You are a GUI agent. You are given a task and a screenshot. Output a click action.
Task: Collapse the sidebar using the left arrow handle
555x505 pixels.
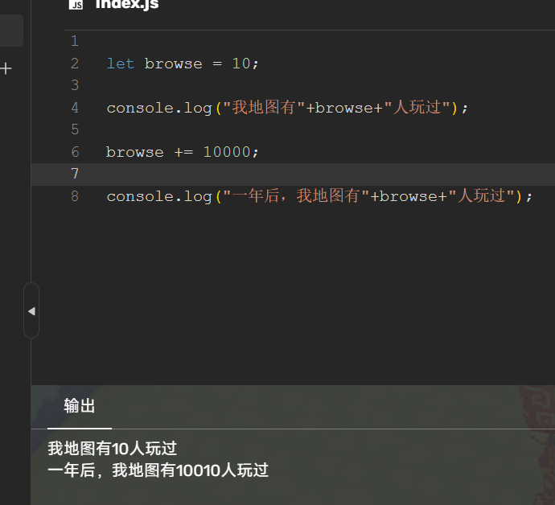click(x=31, y=310)
